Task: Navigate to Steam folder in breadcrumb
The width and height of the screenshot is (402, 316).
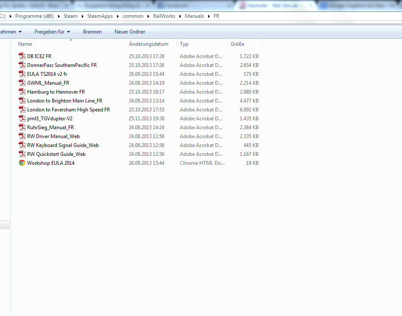Action: pos(70,16)
